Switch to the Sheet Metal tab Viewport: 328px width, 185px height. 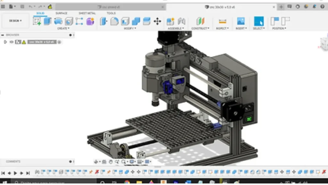click(x=87, y=13)
